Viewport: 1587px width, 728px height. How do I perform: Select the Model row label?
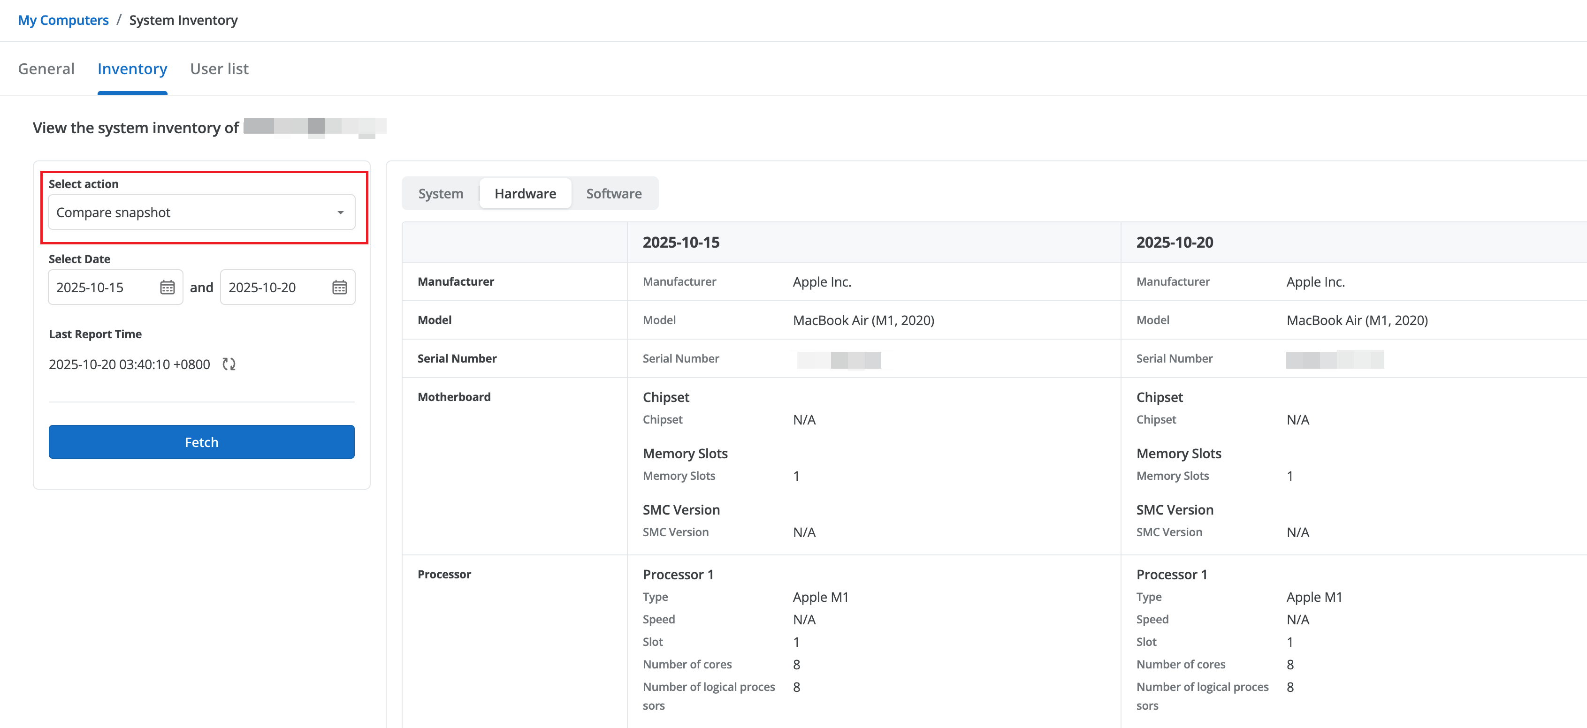435,319
